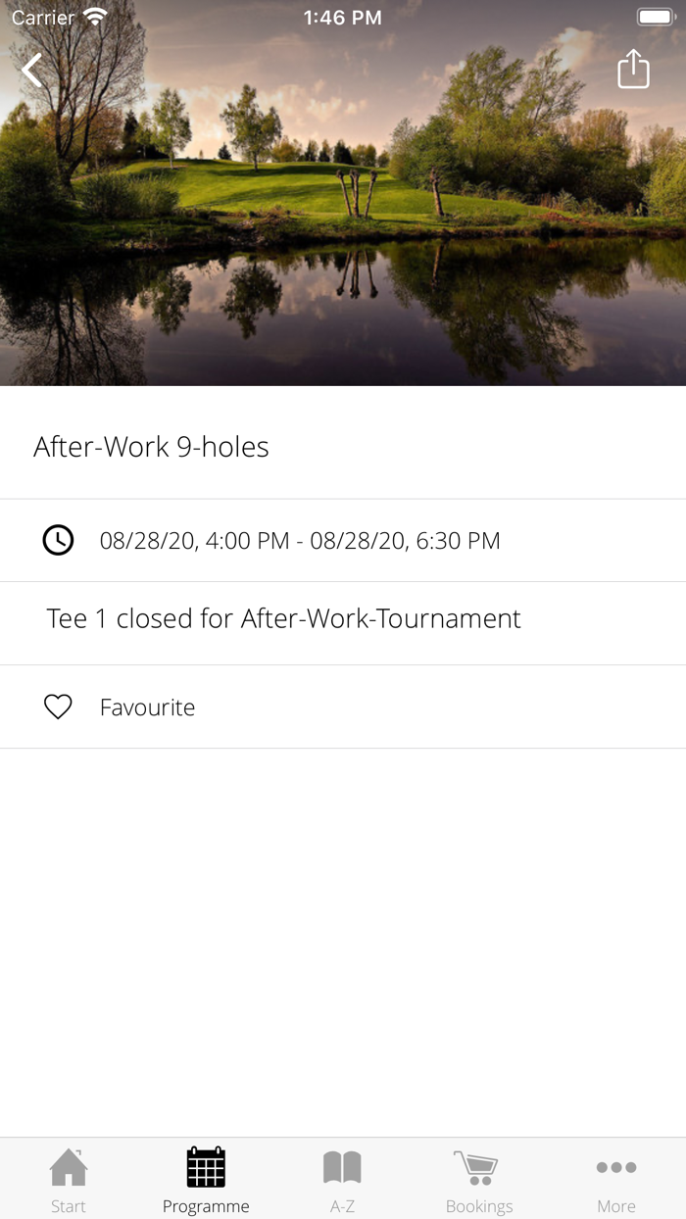
Task: Open the Bookings shopping cart icon
Action: pos(477,1167)
